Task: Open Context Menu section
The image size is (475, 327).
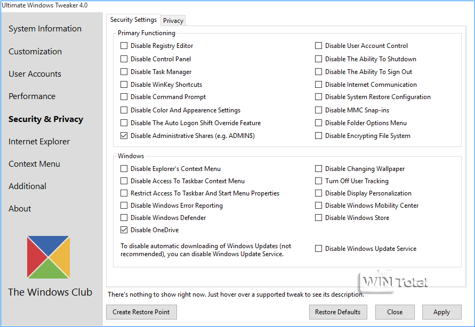Action: pyautogui.click(x=34, y=164)
